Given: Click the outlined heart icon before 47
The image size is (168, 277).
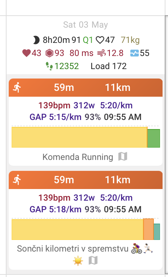Looking at the screenshot, I should pos(100,40).
